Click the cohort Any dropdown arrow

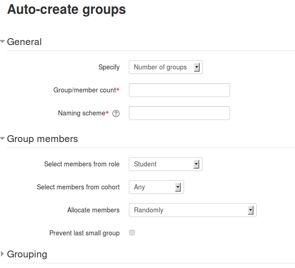(178, 187)
